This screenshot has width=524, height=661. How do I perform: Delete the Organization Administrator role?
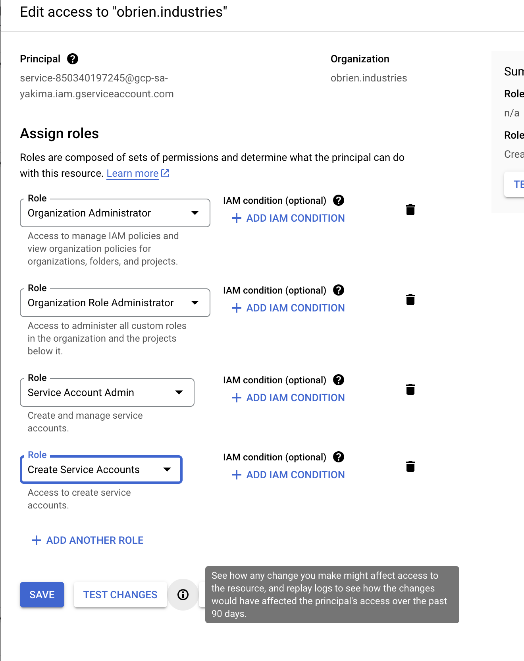pos(410,210)
